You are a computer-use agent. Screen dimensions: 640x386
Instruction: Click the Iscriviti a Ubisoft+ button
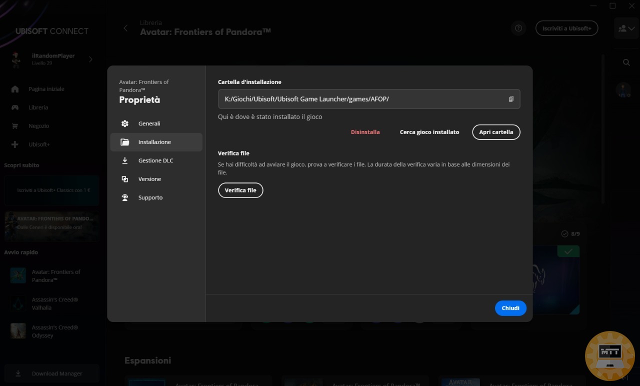click(566, 28)
